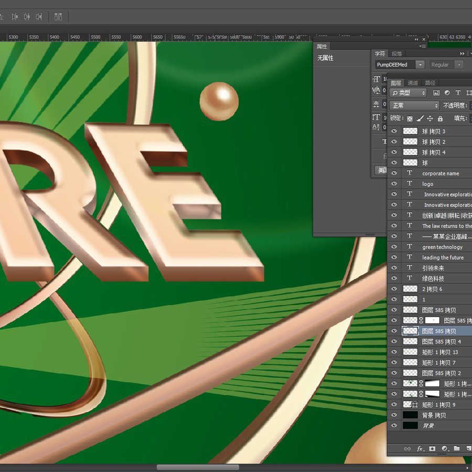Hide the green technology text layer
Viewport: 472px width, 472px height.
point(394,246)
